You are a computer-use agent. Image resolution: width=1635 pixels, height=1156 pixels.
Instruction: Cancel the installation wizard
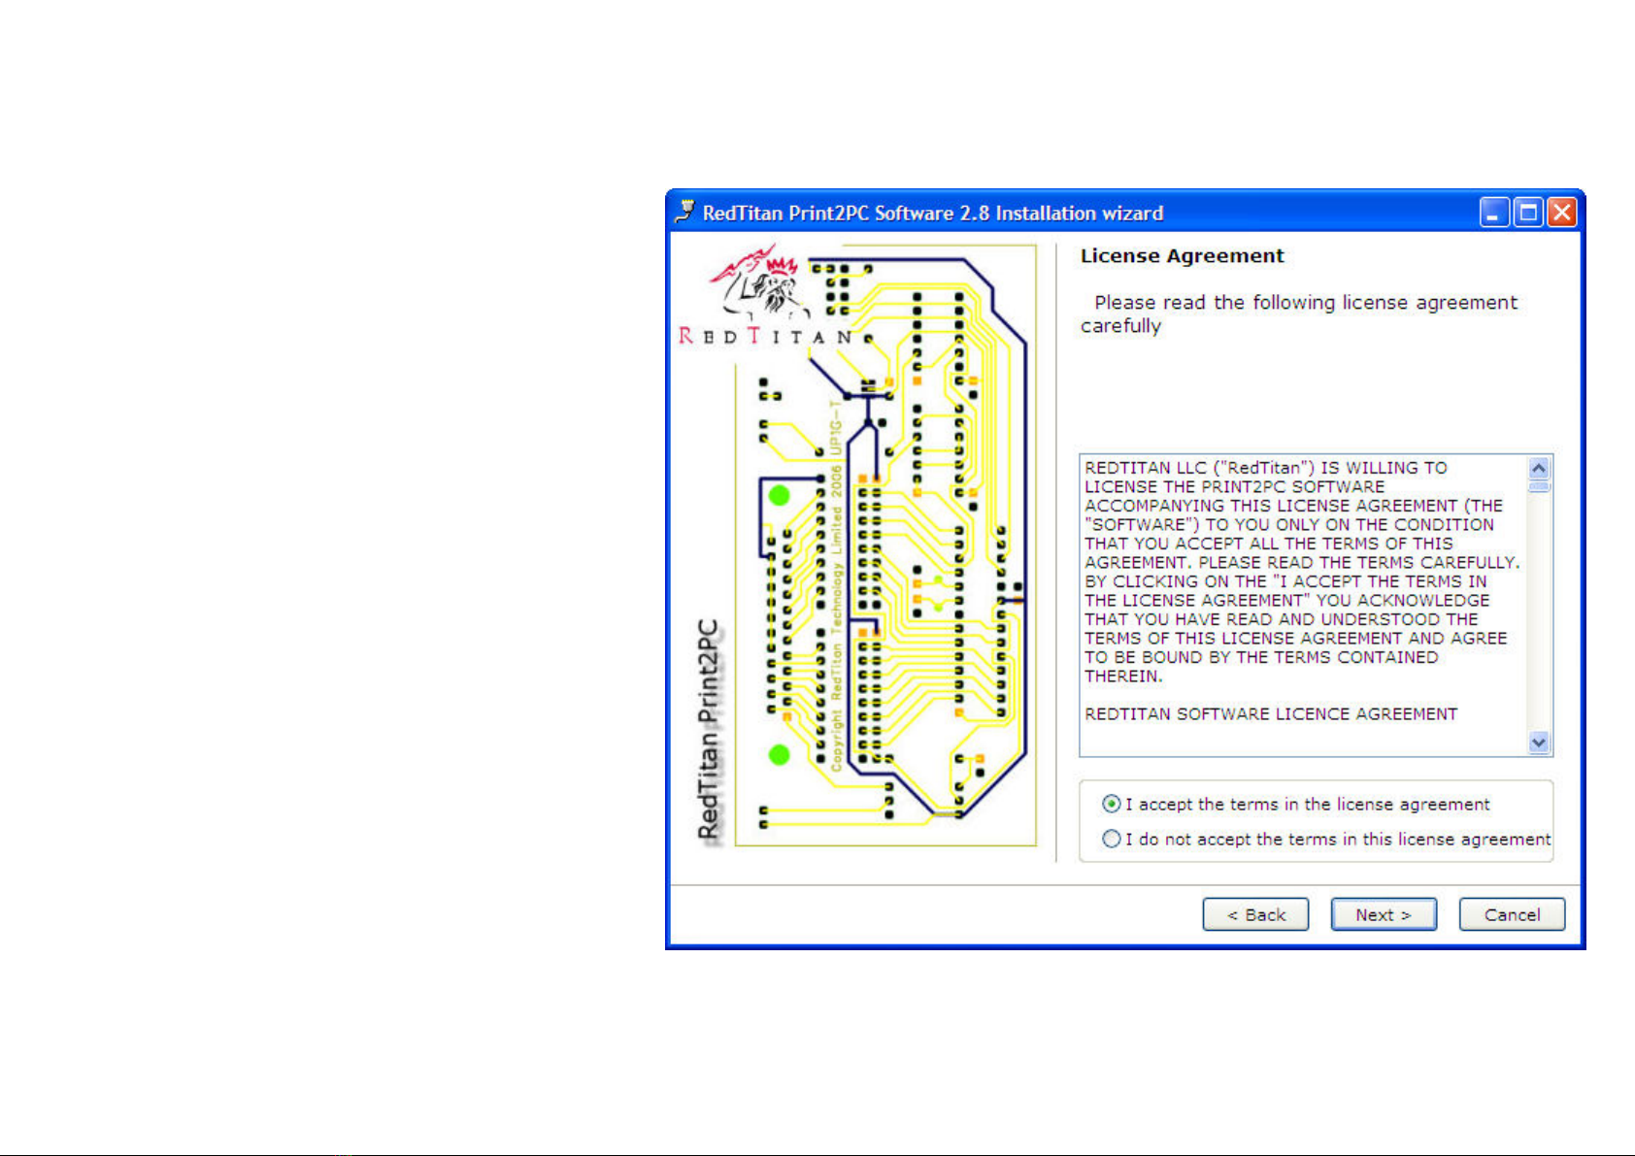[1512, 914]
